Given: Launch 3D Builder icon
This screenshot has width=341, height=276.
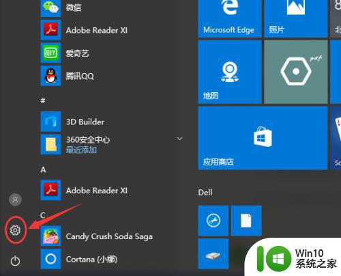Looking at the screenshot, I should point(50,122).
